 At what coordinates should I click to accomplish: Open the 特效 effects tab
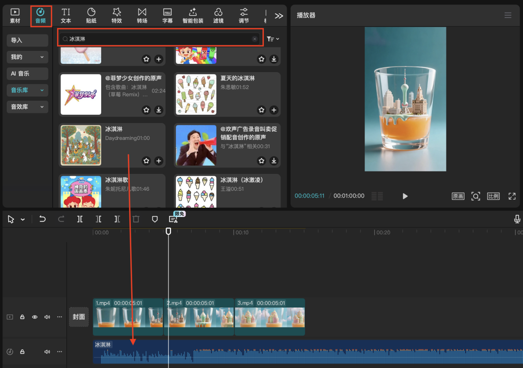117,15
